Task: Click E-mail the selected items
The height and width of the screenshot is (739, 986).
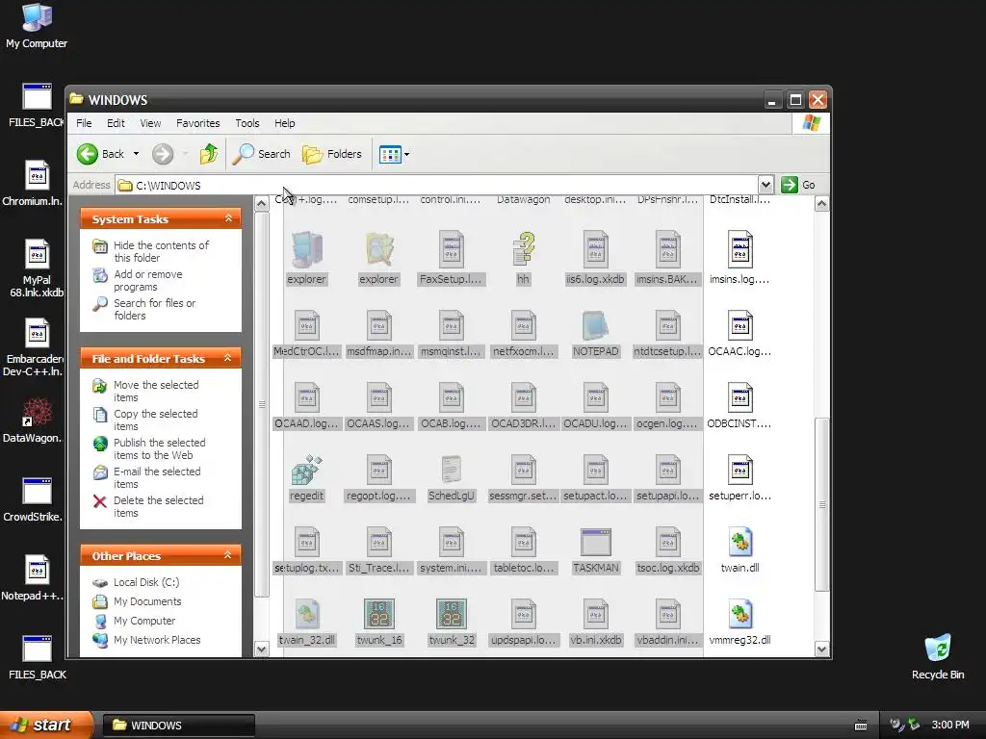Action: pyautogui.click(x=157, y=477)
